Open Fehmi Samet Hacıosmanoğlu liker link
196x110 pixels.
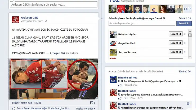click(x=32, y=108)
